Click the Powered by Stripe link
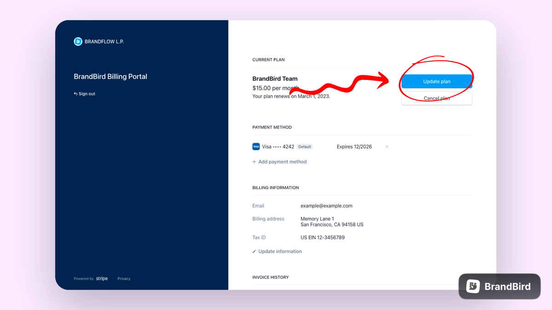This screenshot has width=552, height=310. tap(91, 279)
